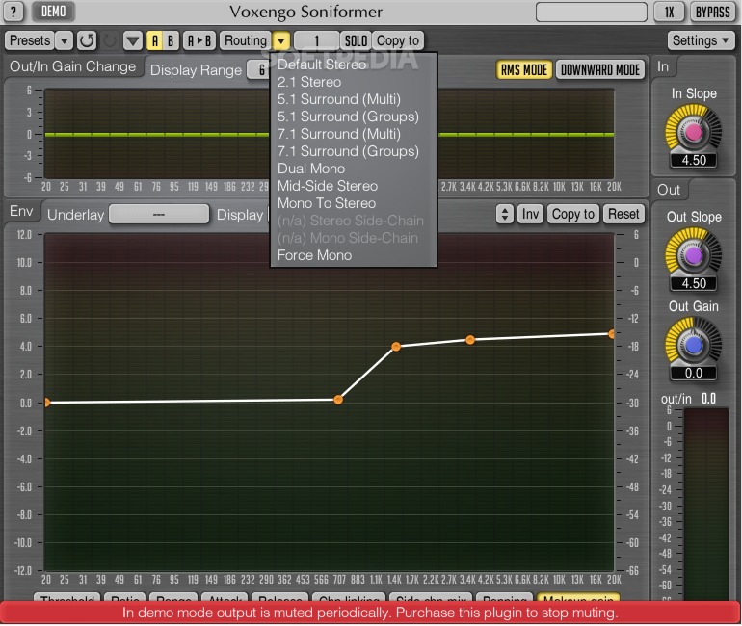Select the In panel tab
Viewport: 742px width, 626px height.
click(x=663, y=67)
